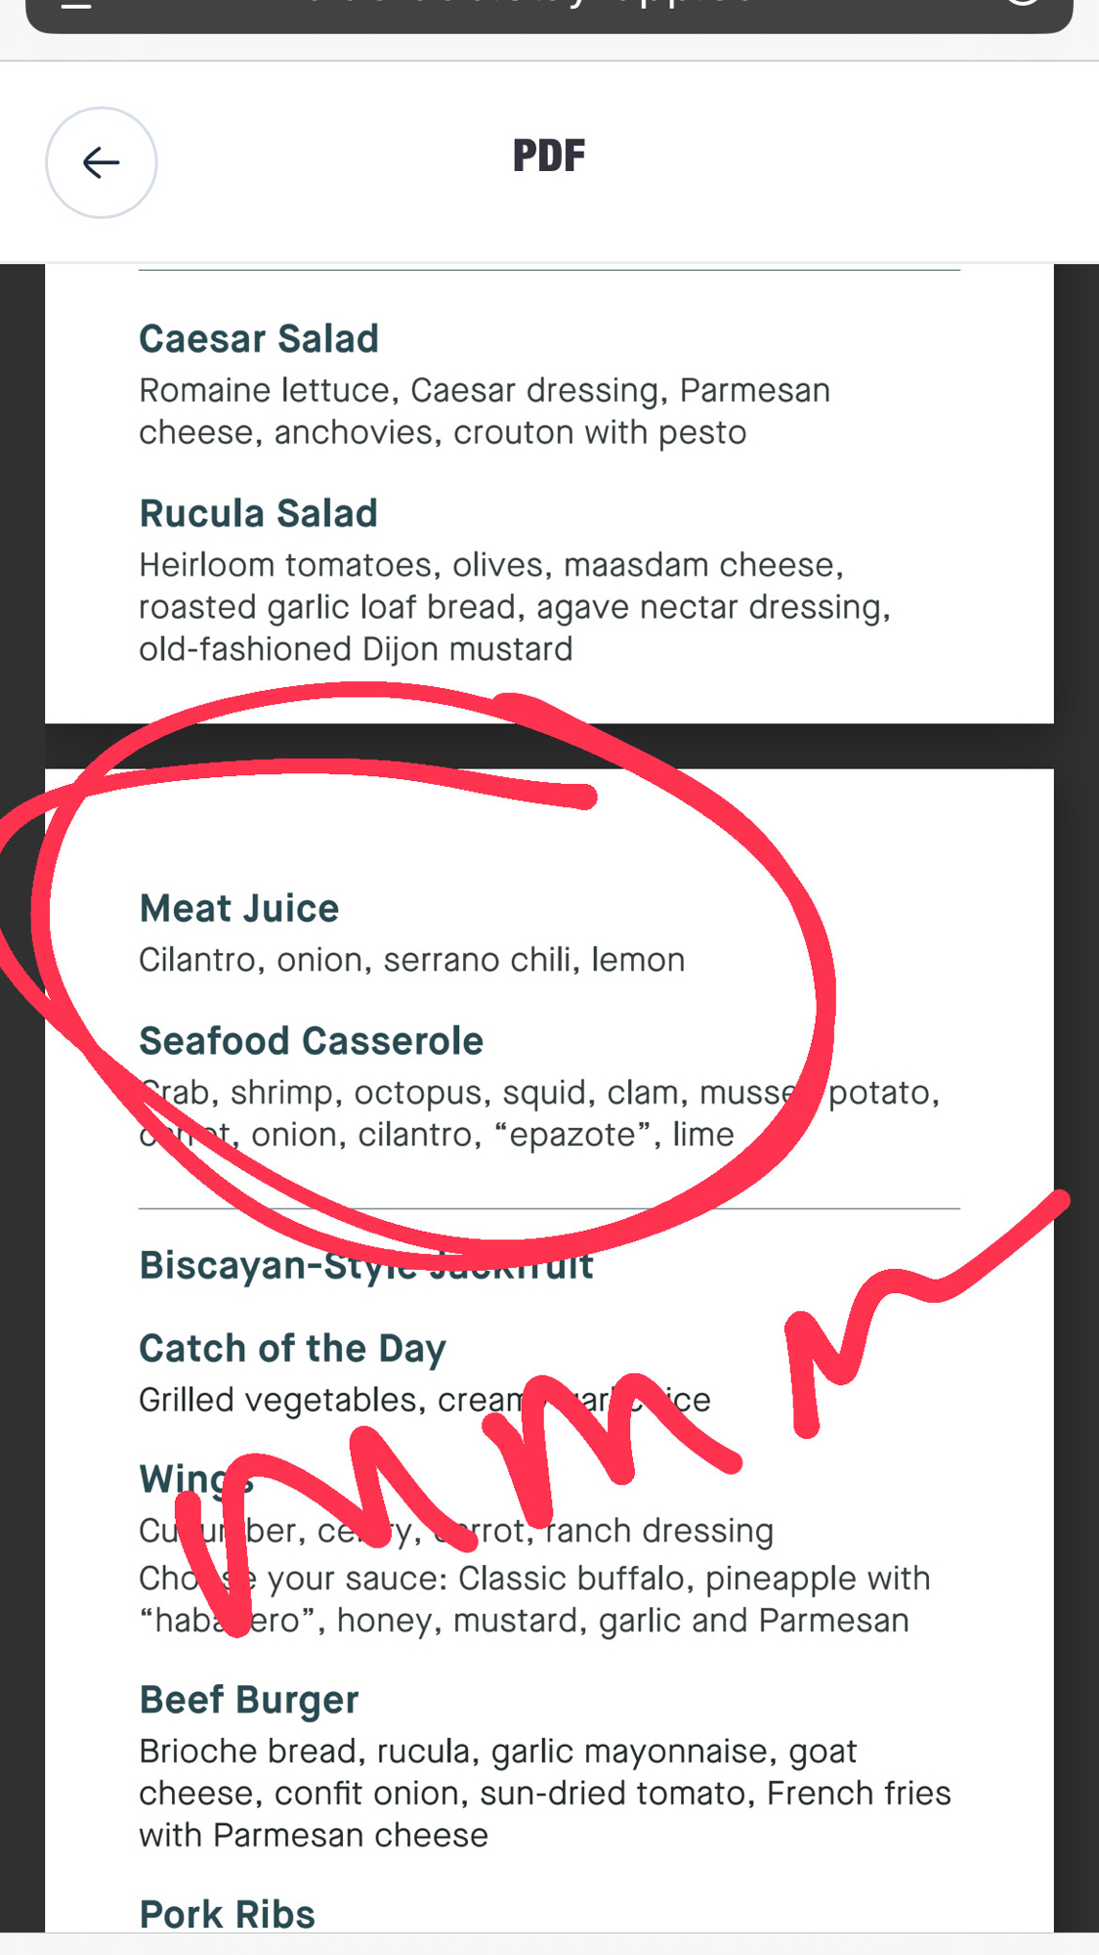Select the Seafood Casserole heading

point(311,1042)
